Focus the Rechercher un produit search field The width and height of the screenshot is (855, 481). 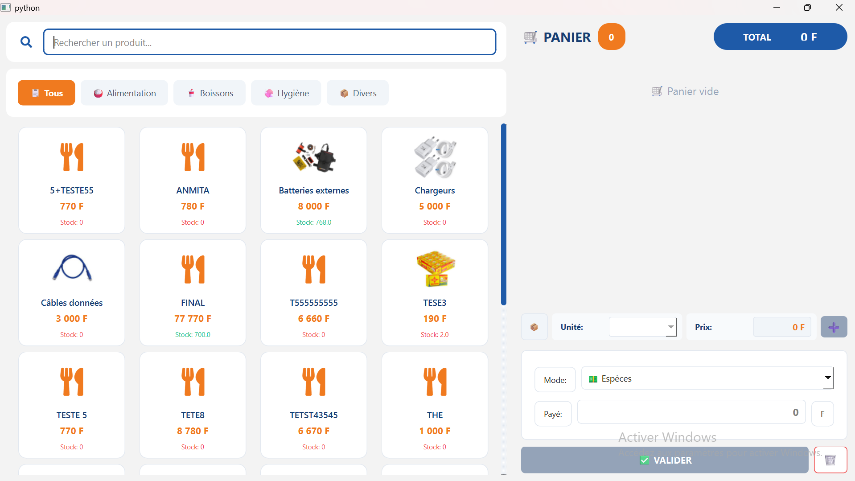[x=270, y=42]
